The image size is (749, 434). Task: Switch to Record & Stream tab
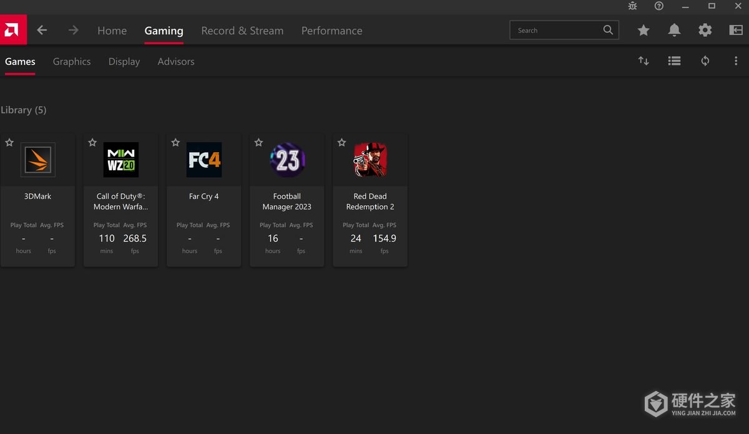coord(242,31)
